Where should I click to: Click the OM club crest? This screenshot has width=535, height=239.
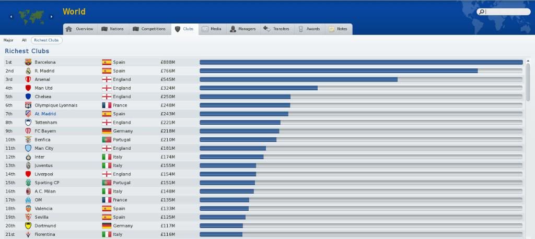coord(28,200)
